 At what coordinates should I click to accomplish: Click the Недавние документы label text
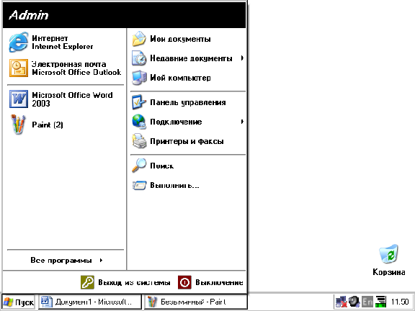tap(191, 58)
